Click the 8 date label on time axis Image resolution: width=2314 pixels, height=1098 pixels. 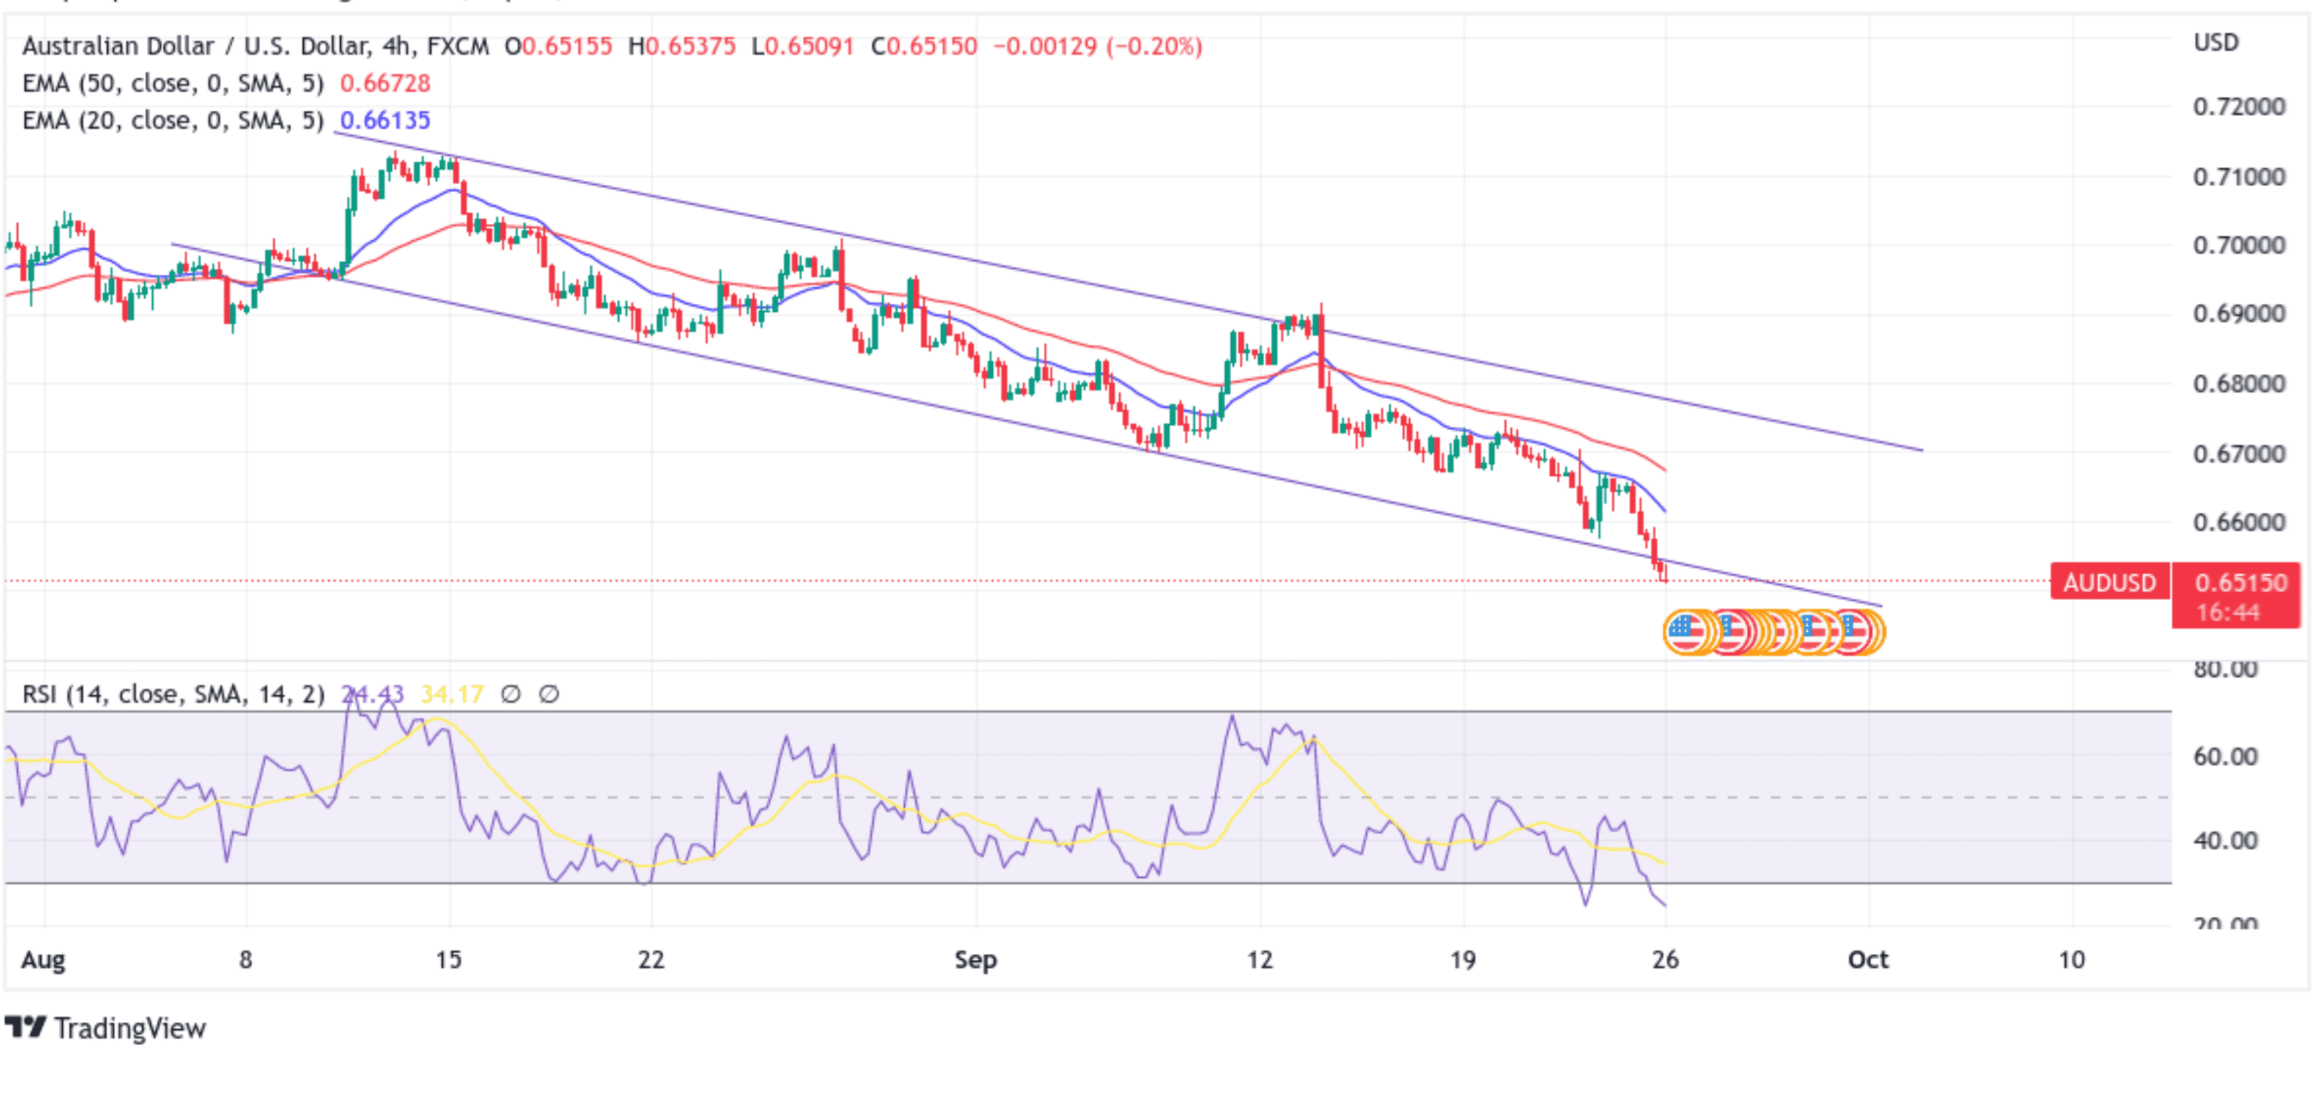click(x=245, y=960)
